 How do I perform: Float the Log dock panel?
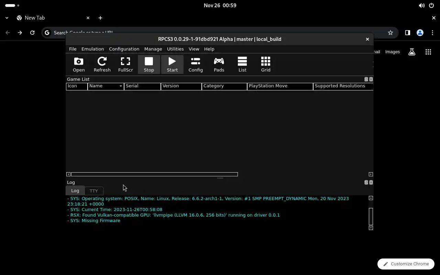tap(366, 183)
